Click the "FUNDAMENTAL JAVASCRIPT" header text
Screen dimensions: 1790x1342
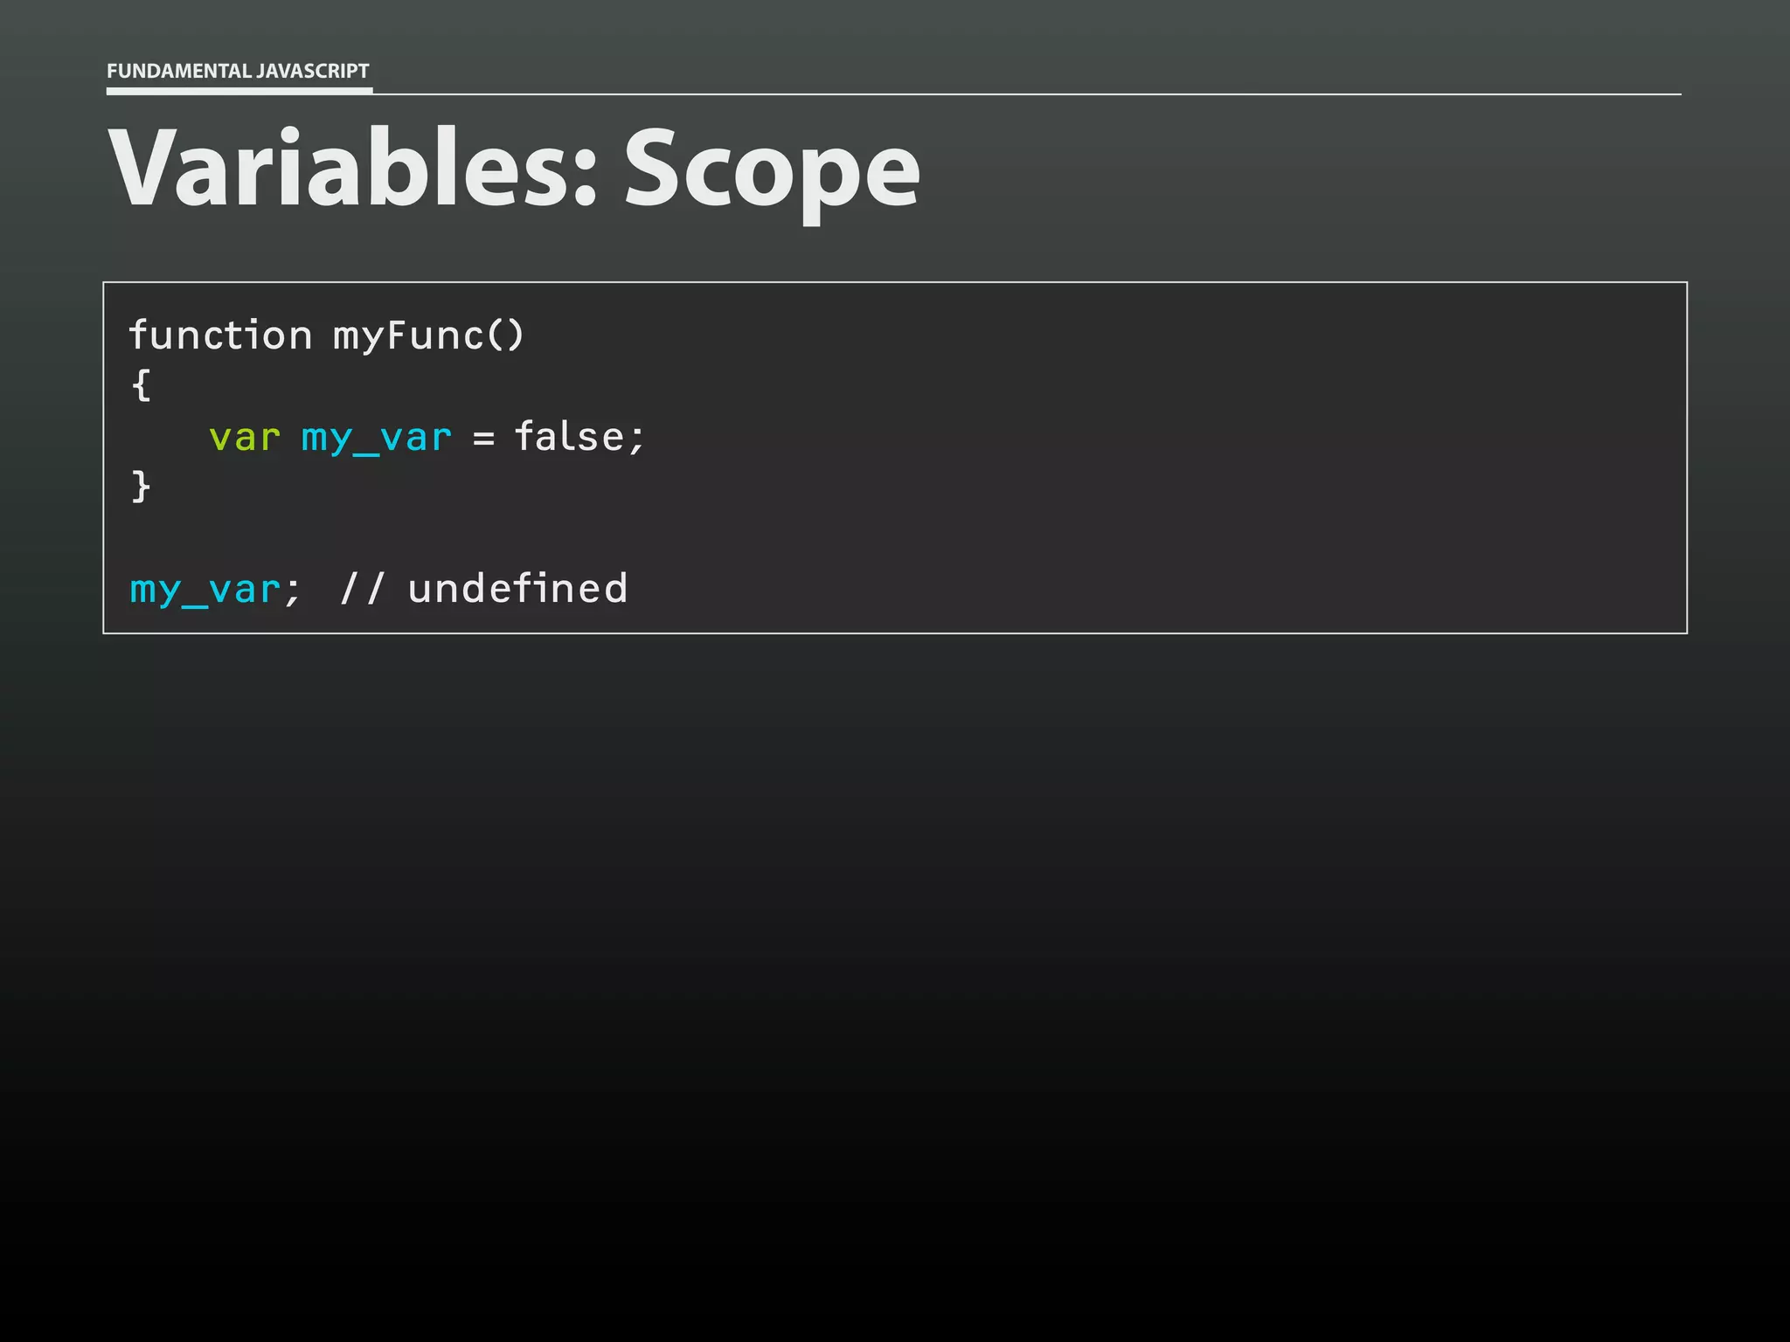point(238,71)
